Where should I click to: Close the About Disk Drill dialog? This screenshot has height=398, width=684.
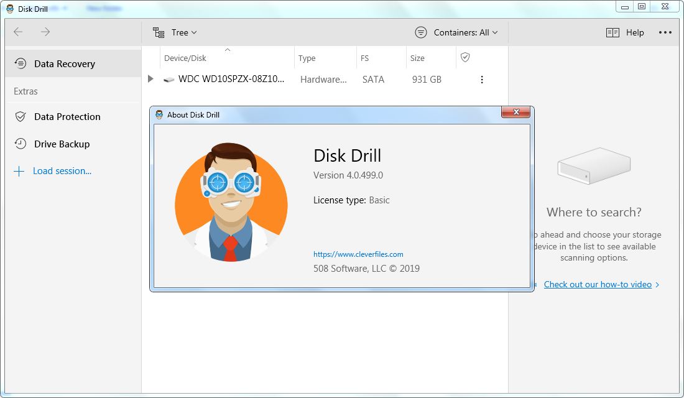click(516, 113)
